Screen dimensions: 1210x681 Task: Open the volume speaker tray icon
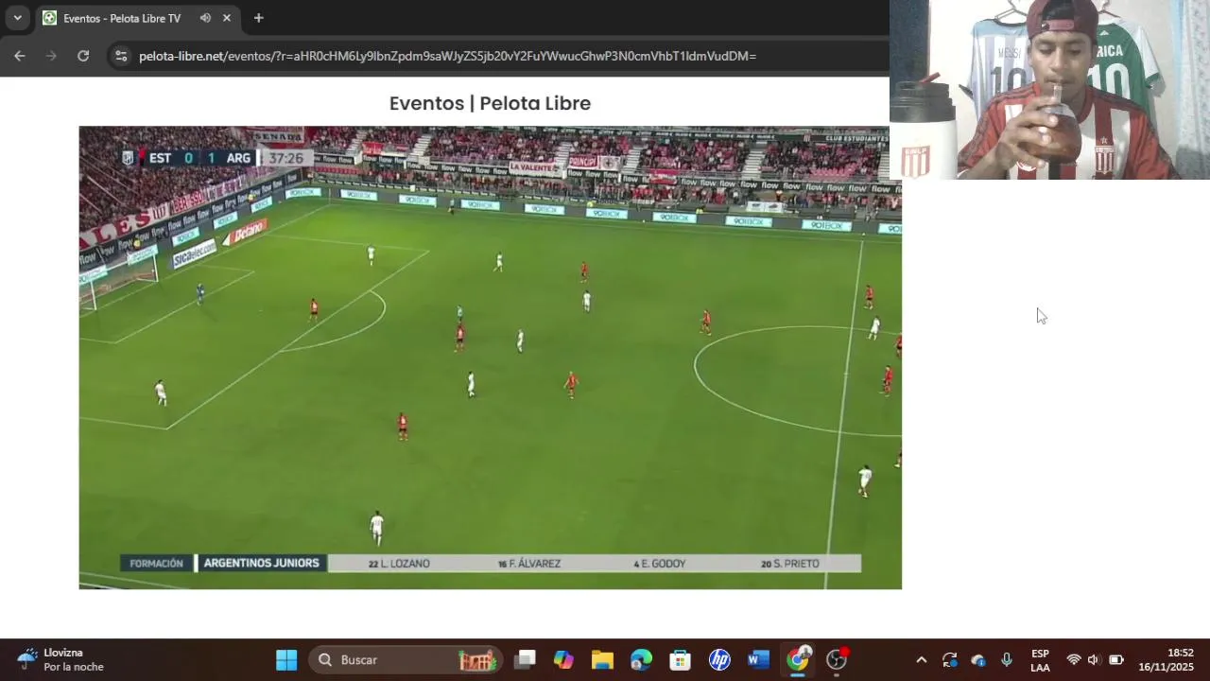(x=1094, y=660)
